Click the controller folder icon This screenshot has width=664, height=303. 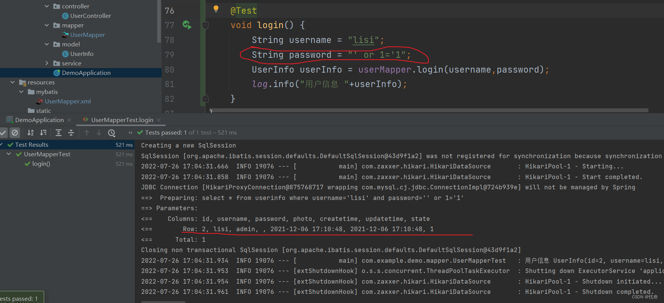pos(57,6)
